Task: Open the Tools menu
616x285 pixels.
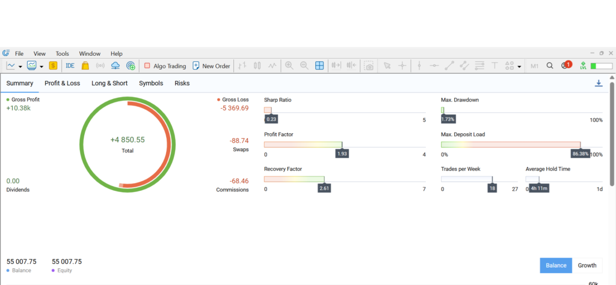Action: (x=63, y=53)
